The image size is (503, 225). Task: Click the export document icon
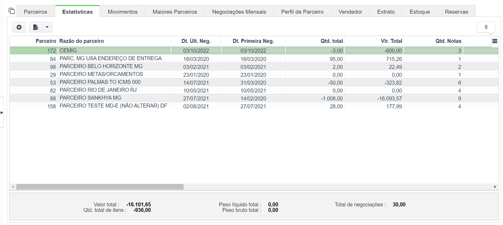36,27
